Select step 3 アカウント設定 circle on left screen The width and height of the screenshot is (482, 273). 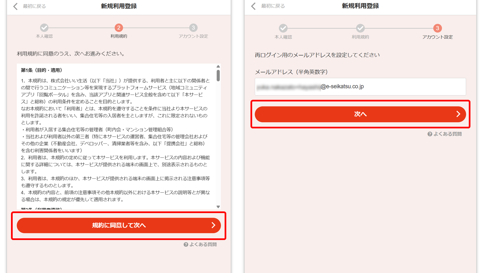[x=193, y=27]
